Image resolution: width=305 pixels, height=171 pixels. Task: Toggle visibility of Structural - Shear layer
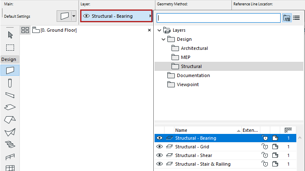tap(160, 155)
